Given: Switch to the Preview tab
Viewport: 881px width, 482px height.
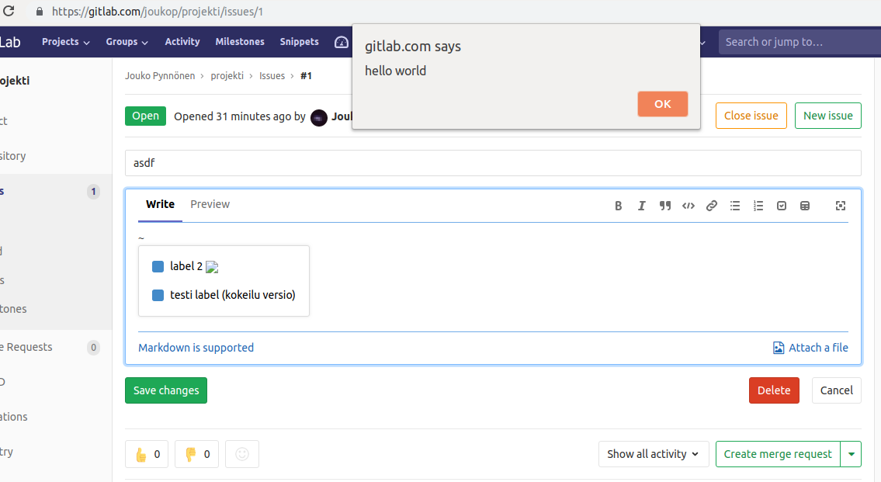Looking at the screenshot, I should pos(210,204).
